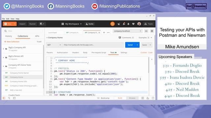Click the Team button

click(x=149, y=24)
